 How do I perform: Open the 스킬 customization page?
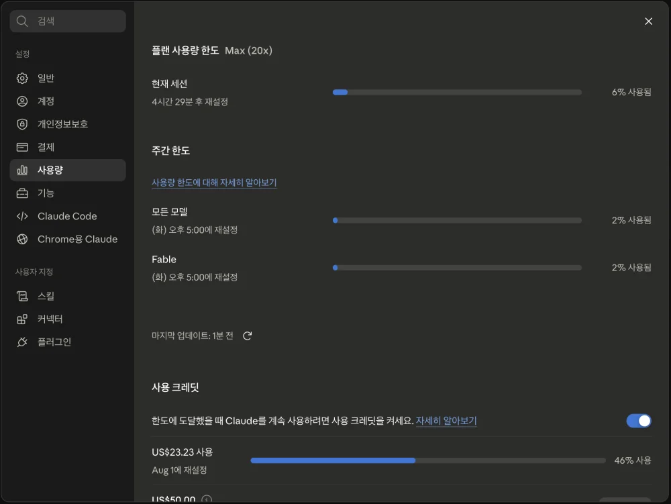(x=68, y=296)
